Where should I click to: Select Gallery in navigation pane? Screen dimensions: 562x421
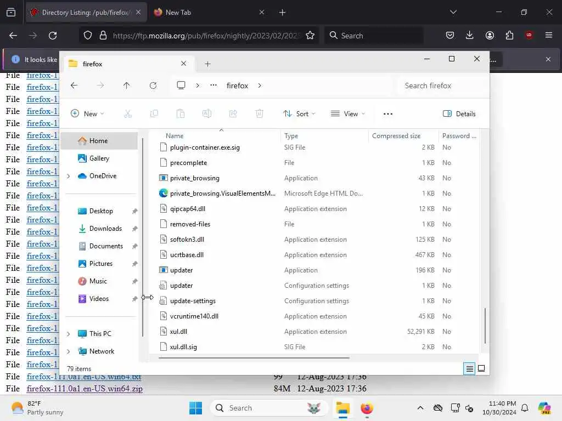pyautogui.click(x=99, y=158)
